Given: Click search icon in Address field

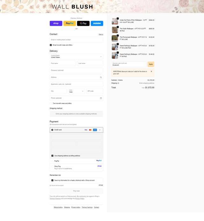Looking at the screenshot, I should (101, 77).
